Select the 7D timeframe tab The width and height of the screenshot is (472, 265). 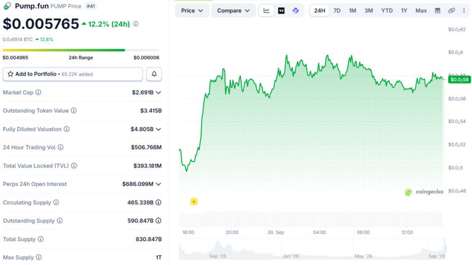point(337,10)
